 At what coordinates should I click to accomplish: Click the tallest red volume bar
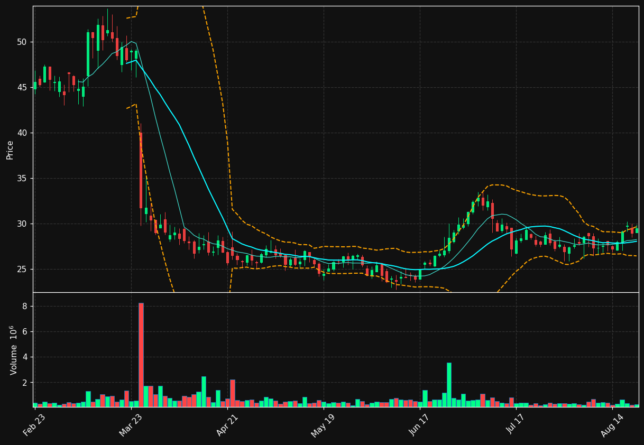[141, 355]
